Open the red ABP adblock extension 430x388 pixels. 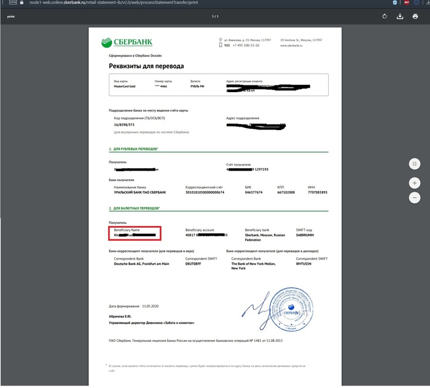[407, 2]
